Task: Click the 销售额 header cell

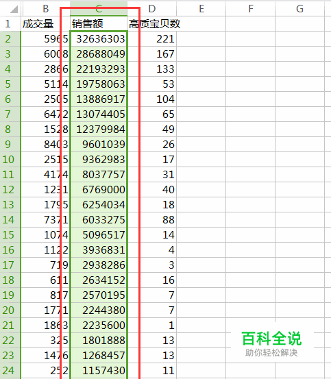Action: point(99,24)
